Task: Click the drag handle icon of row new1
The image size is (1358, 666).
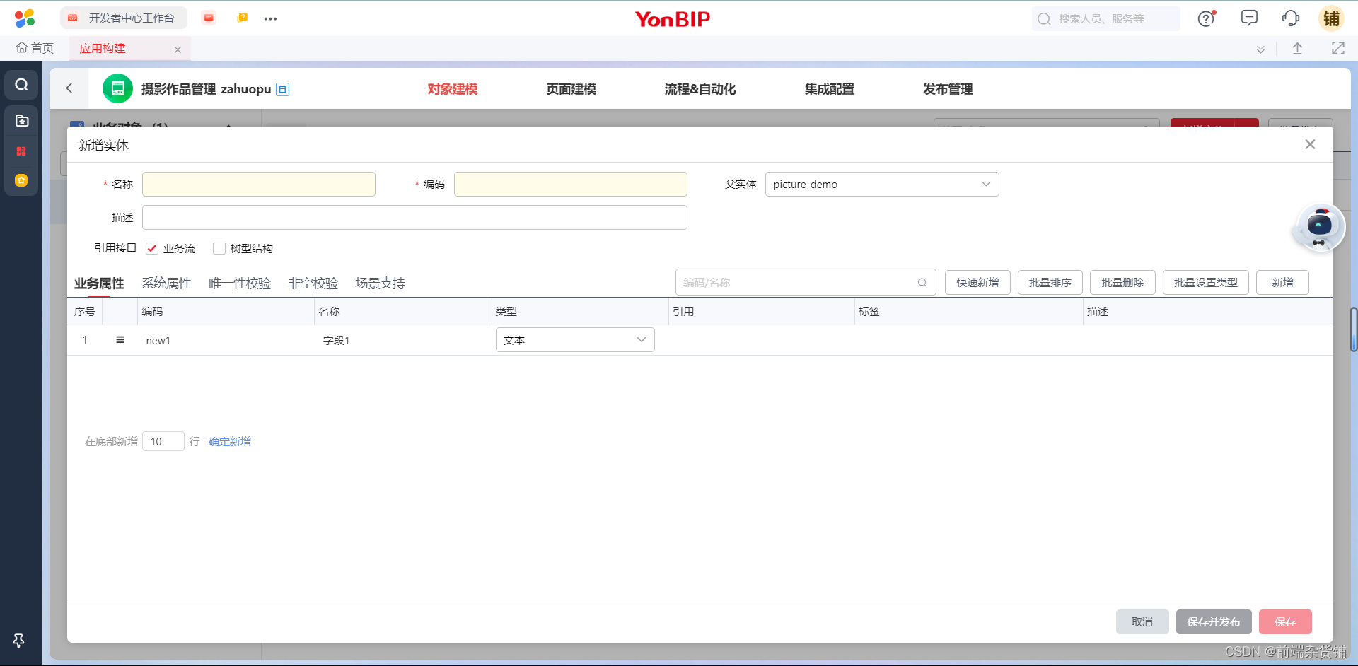Action: (x=120, y=340)
